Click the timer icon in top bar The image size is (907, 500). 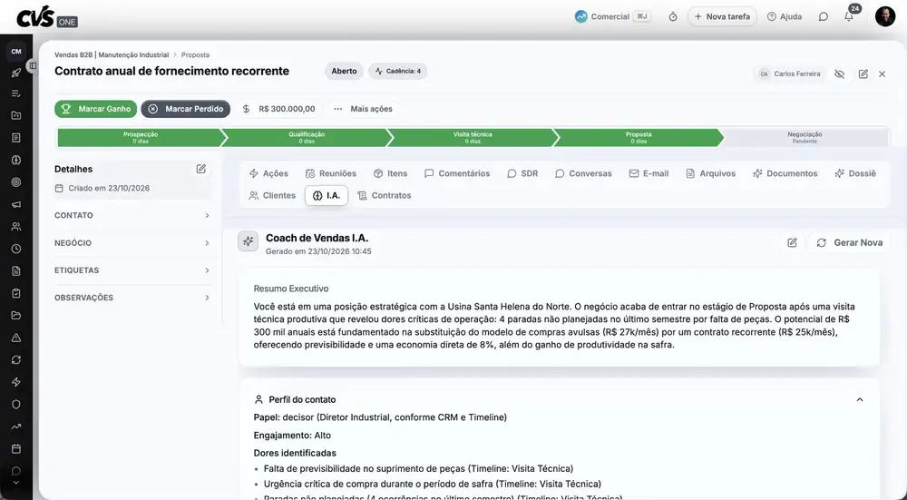click(673, 16)
